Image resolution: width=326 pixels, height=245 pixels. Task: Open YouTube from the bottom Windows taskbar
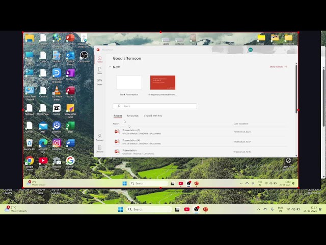(x=187, y=209)
